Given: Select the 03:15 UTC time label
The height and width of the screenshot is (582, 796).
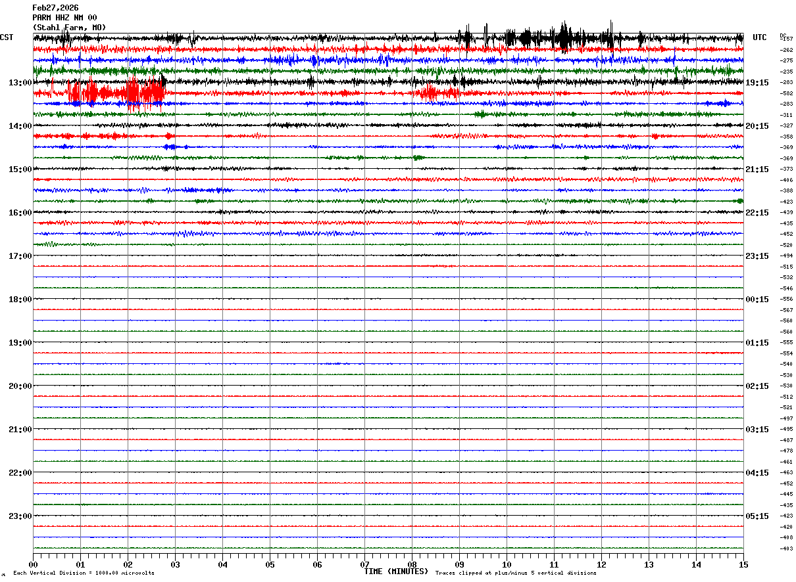Looking at the screenshot, I should coord(757,430).
